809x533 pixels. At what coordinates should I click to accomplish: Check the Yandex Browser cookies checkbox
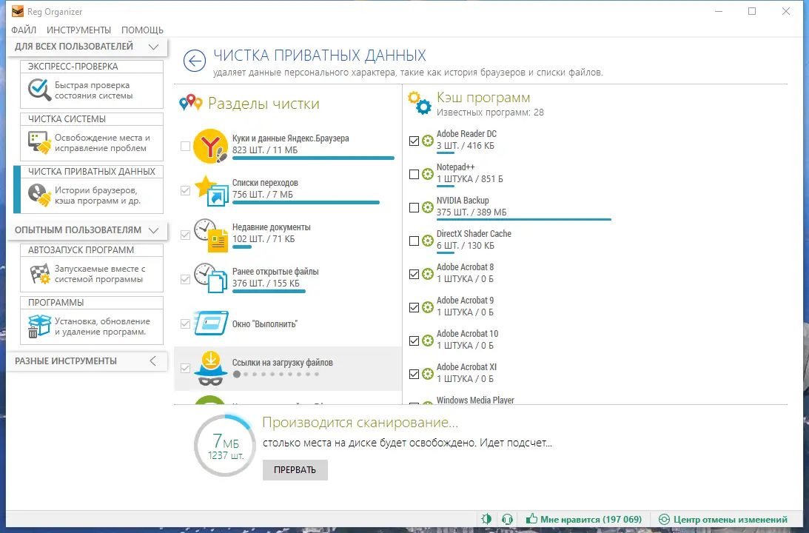click(x=185, y=147)
